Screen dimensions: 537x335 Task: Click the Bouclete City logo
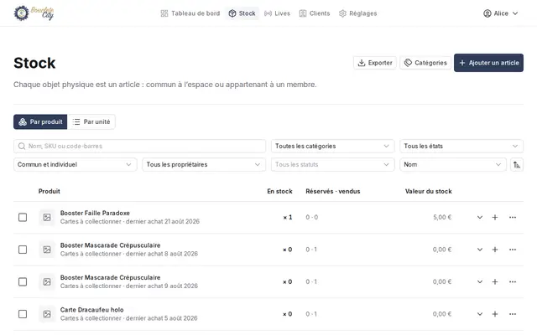click(34, 13)
